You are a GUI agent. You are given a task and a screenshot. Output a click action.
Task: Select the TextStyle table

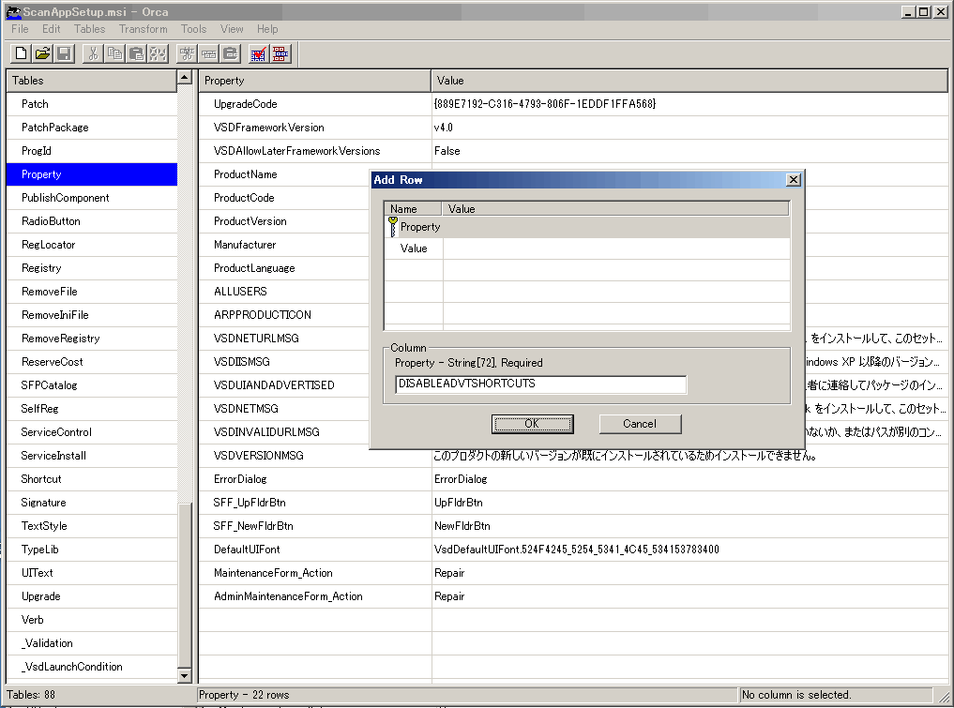tap(91, 525)
